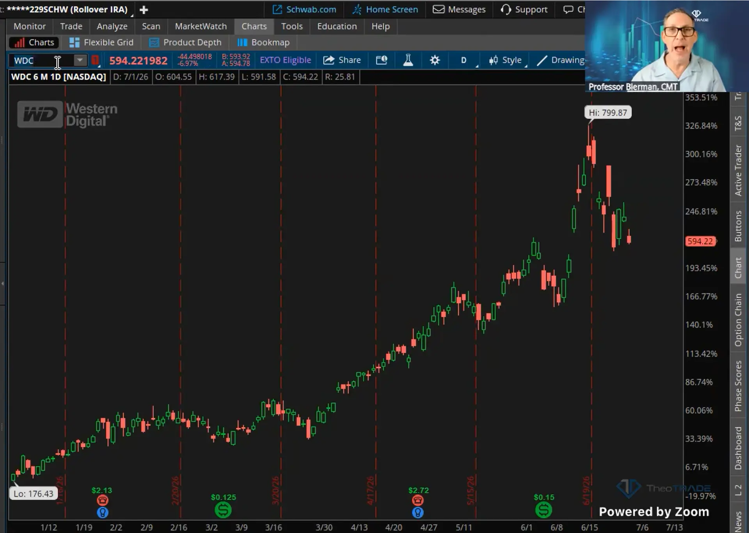Open the Messages panel

point(459,9)
